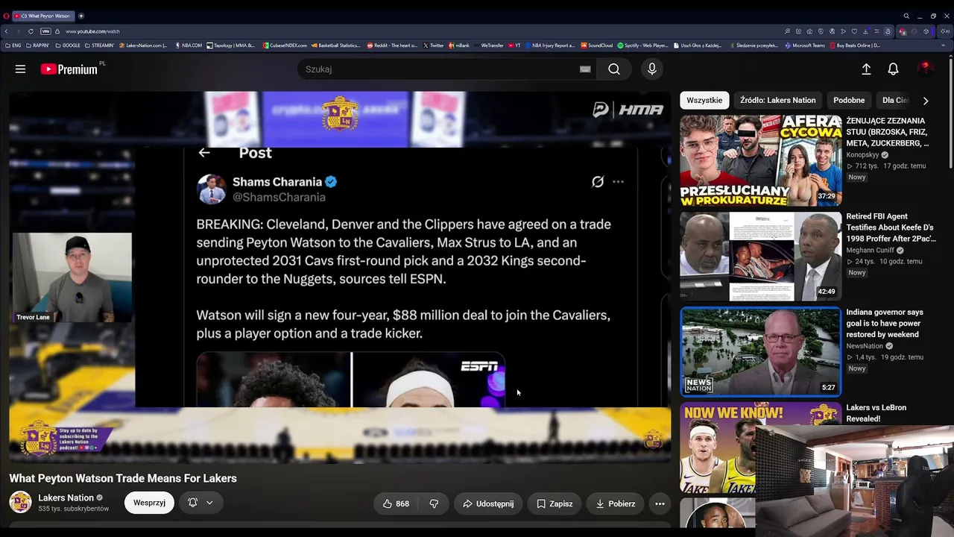Viewport: 954px width, 537px height.
Task: Open the Opera easy setup sliders icon
Action: (x=876, y=31)
